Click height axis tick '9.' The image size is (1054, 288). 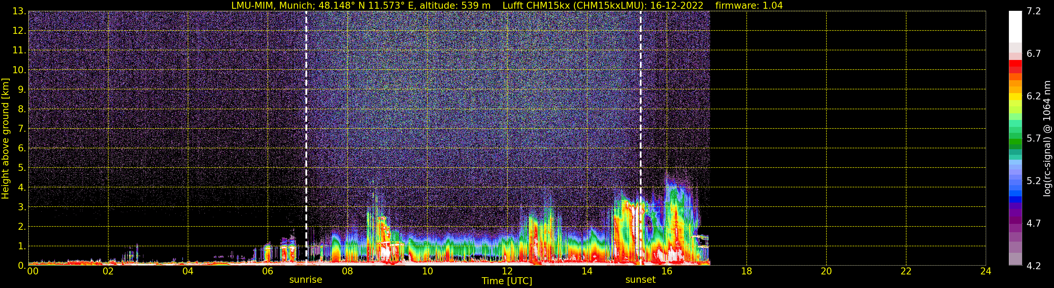pyautogui.click(x=21, y=89)
